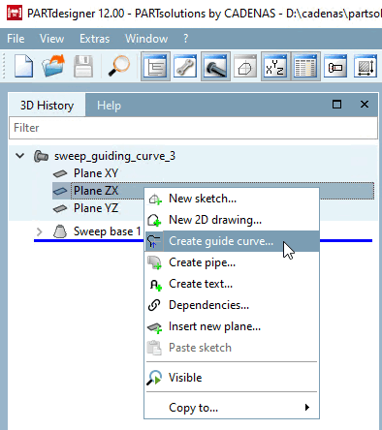382x430 pixels.
Task: Click the Create text A+ icon
Action: 156,285
